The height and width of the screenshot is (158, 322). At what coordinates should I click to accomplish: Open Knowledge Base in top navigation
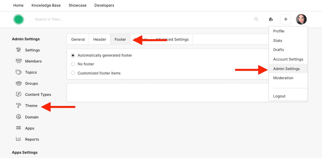pyautogui.click(x=46, y=5)
